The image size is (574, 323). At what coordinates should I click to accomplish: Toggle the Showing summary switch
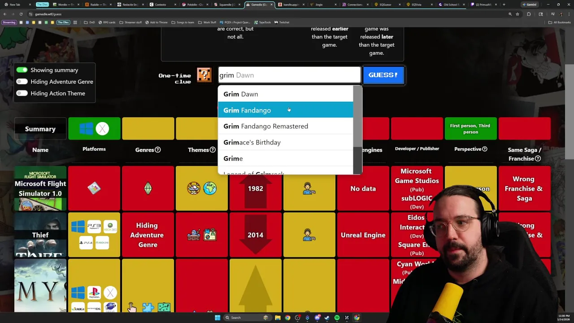coord(22,70)
